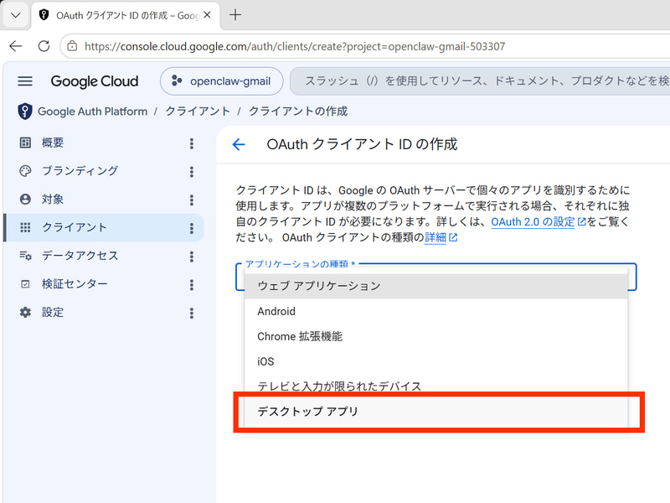Close the OAuth クライアント ID tab
Screen dimensions: 670x503
[207, 15]
